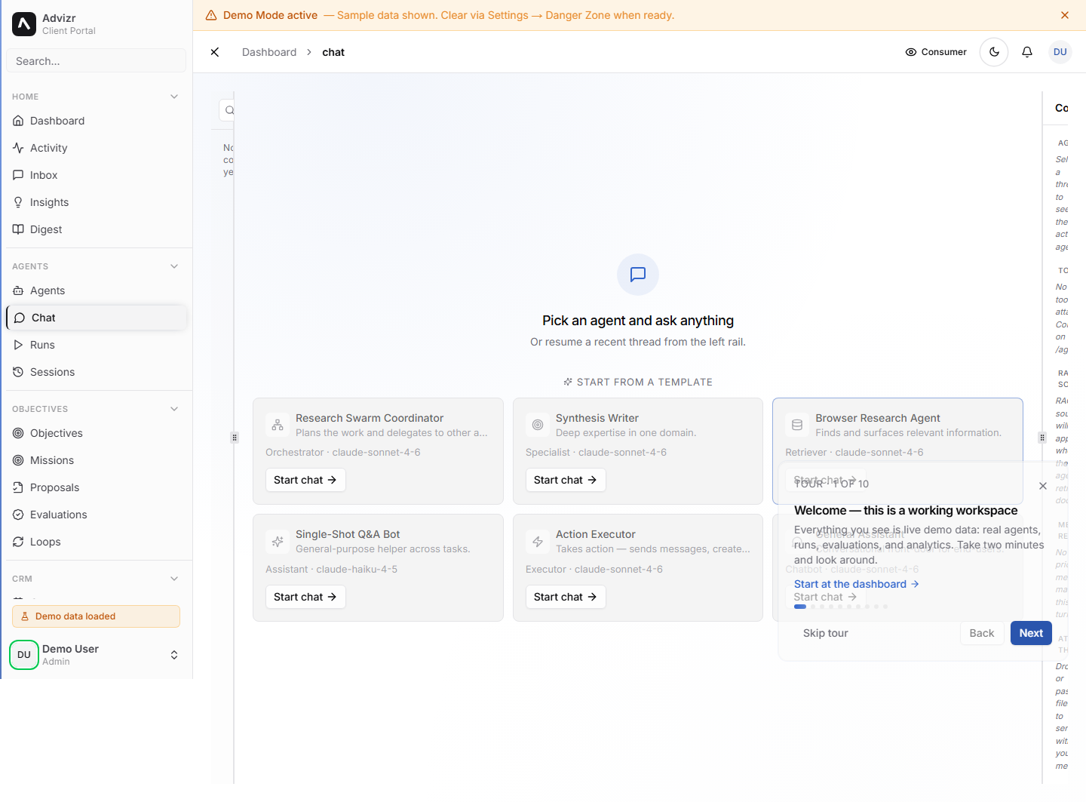Click the Loops refresh icon

pos(18,542)
